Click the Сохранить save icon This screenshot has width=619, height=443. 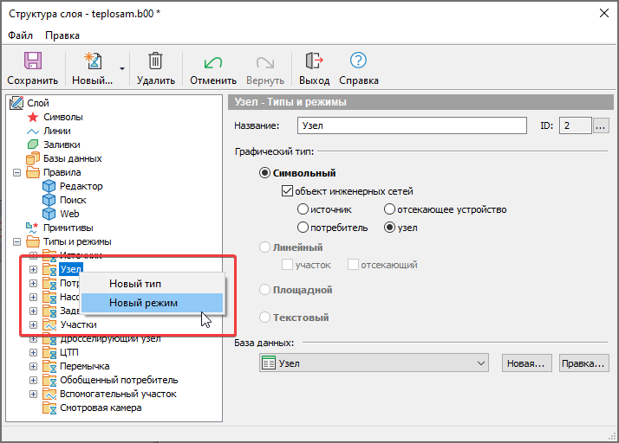[33, 61]
